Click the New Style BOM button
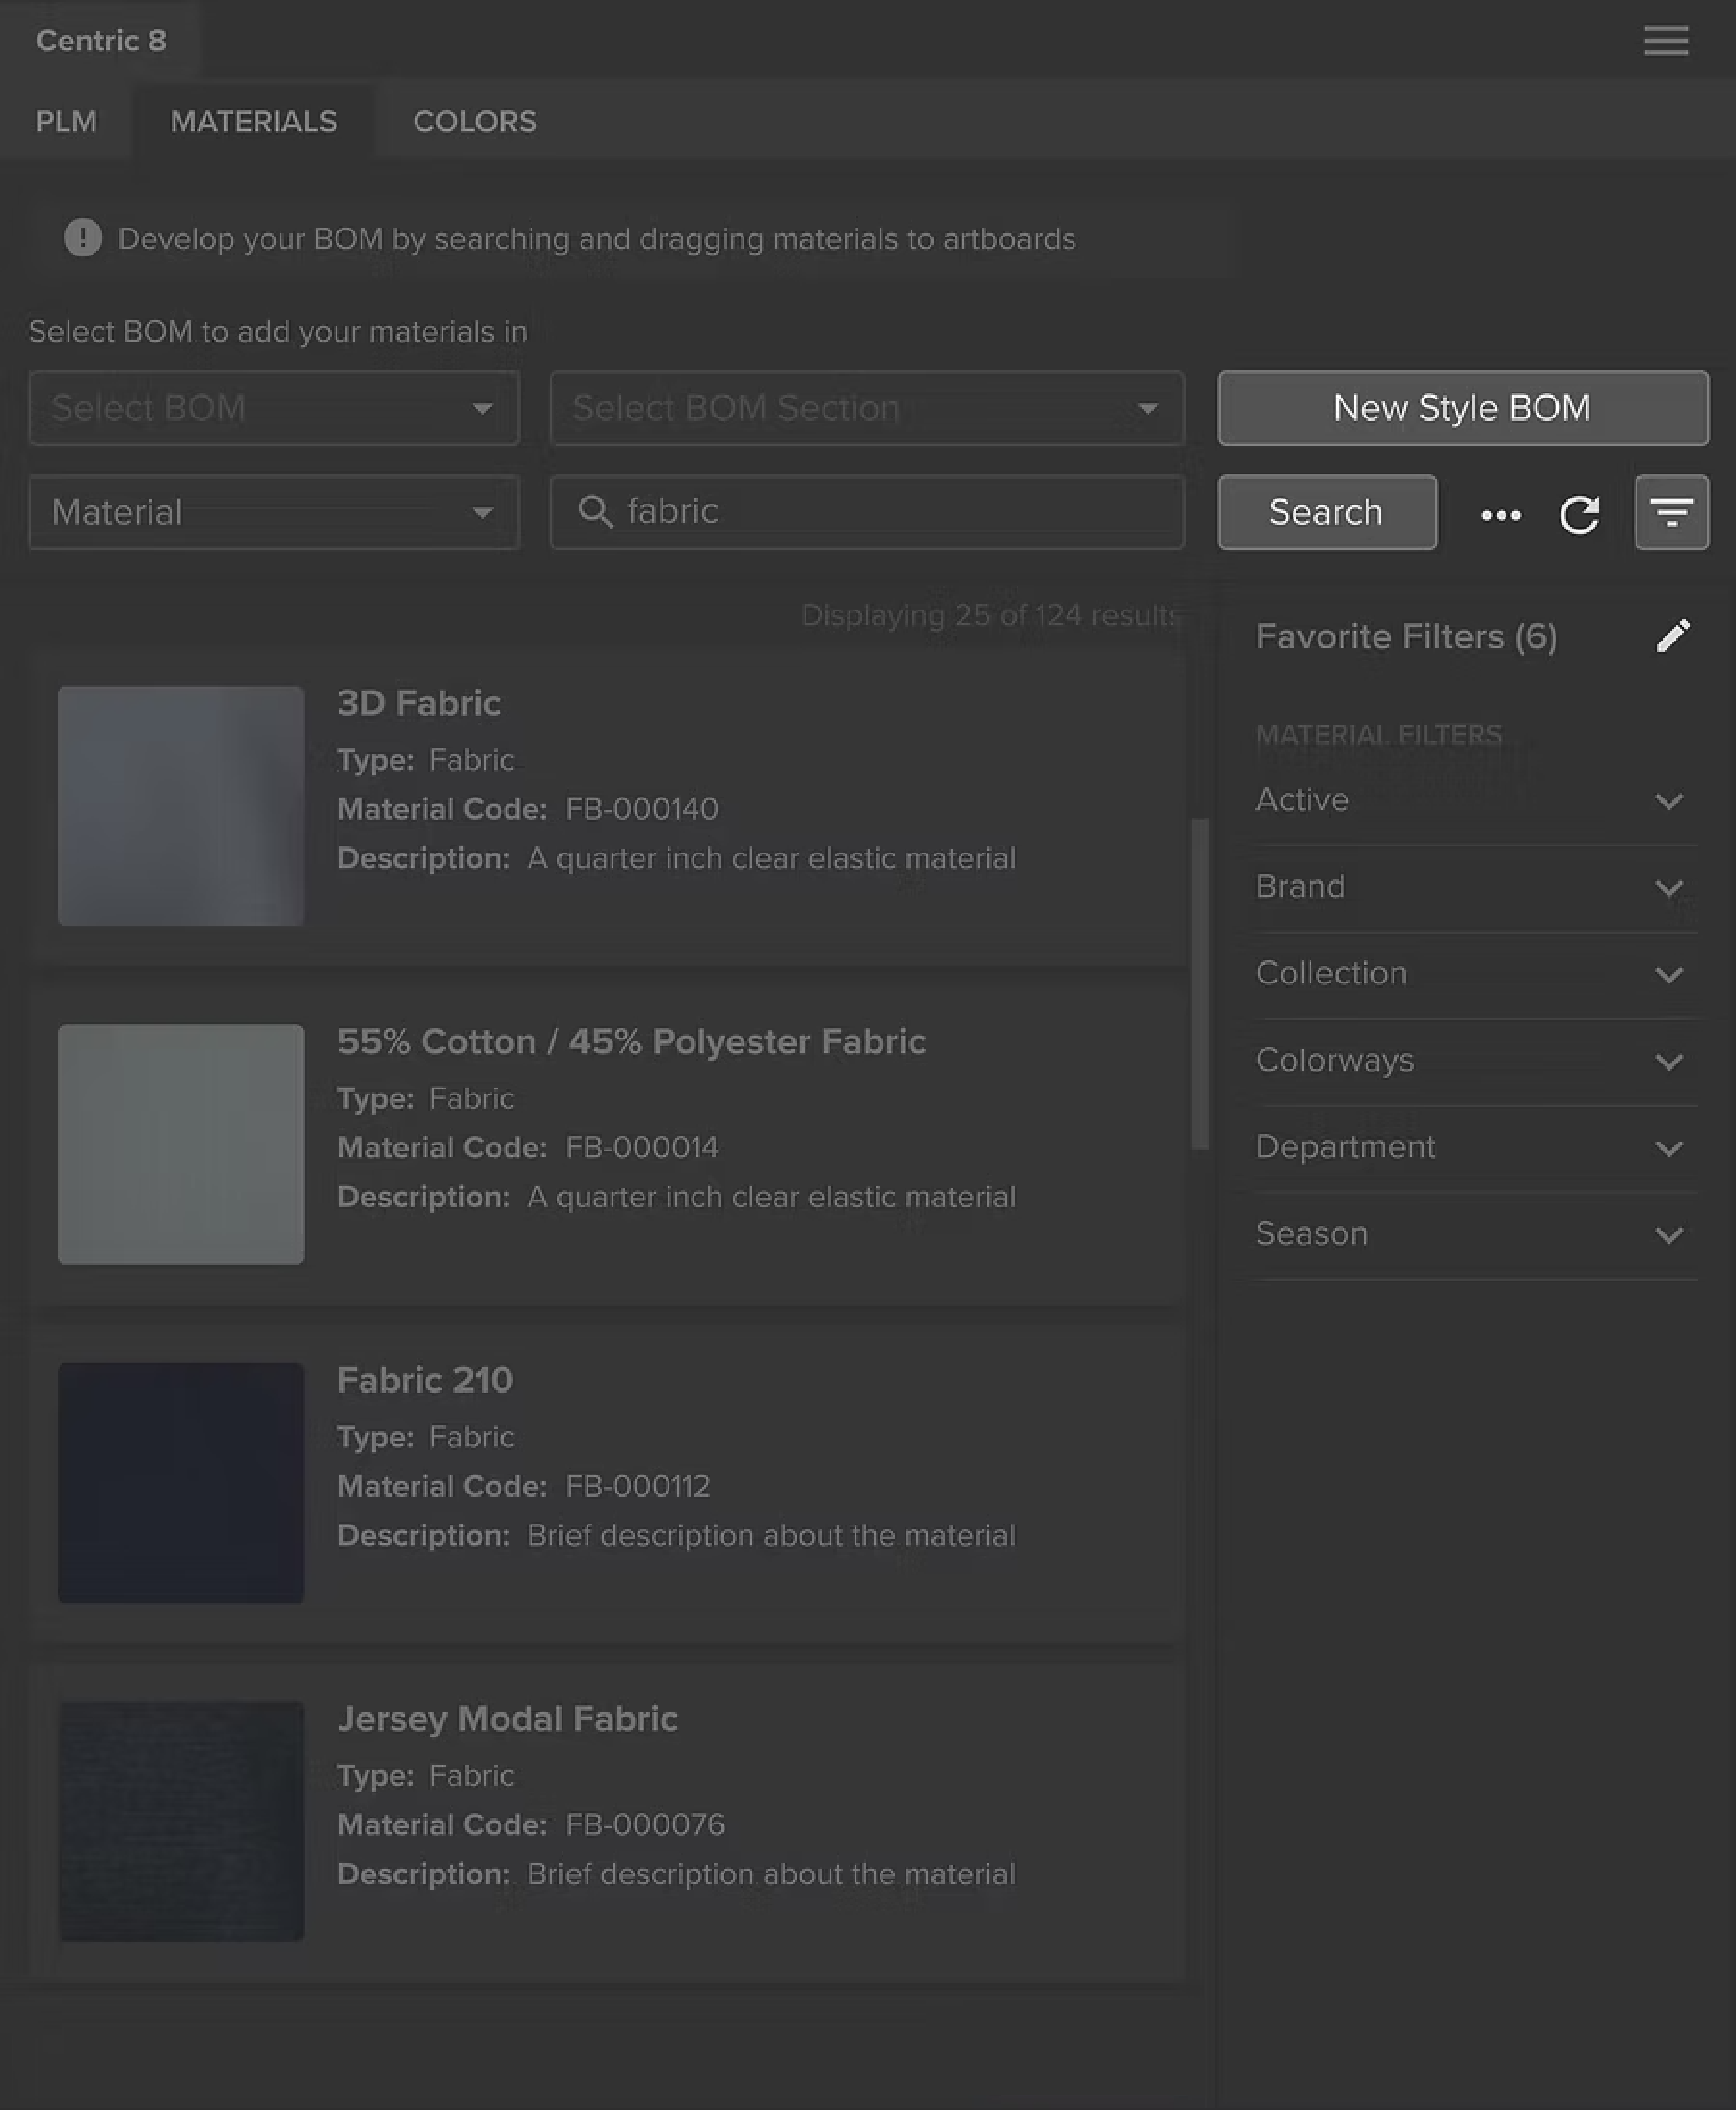1736x2110 pixels. 1462,408
